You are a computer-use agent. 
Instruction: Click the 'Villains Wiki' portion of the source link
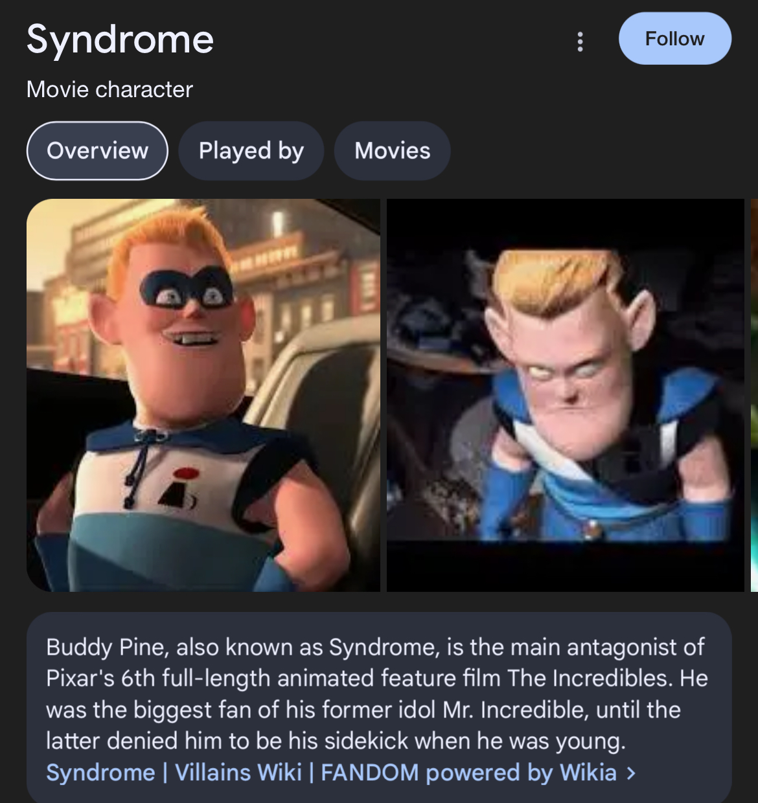coord(238,773)
